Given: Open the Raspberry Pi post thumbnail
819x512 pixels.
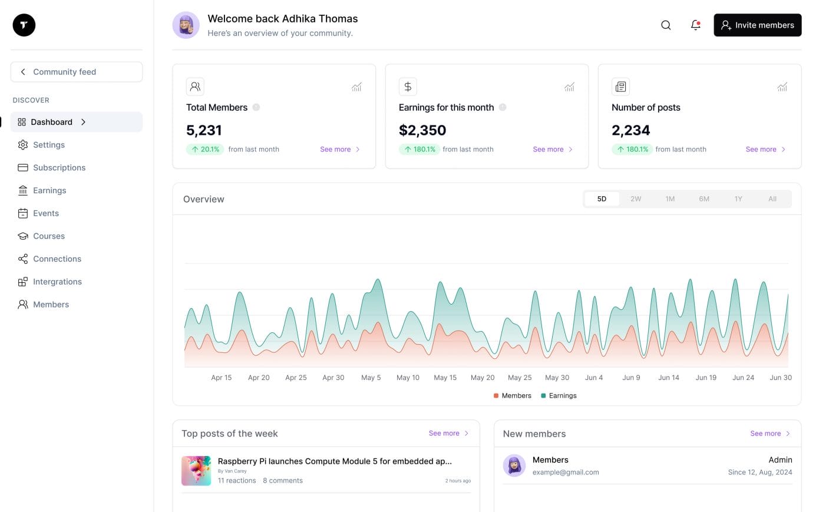Looking at the screenshot, I should (x=196, y=471).
